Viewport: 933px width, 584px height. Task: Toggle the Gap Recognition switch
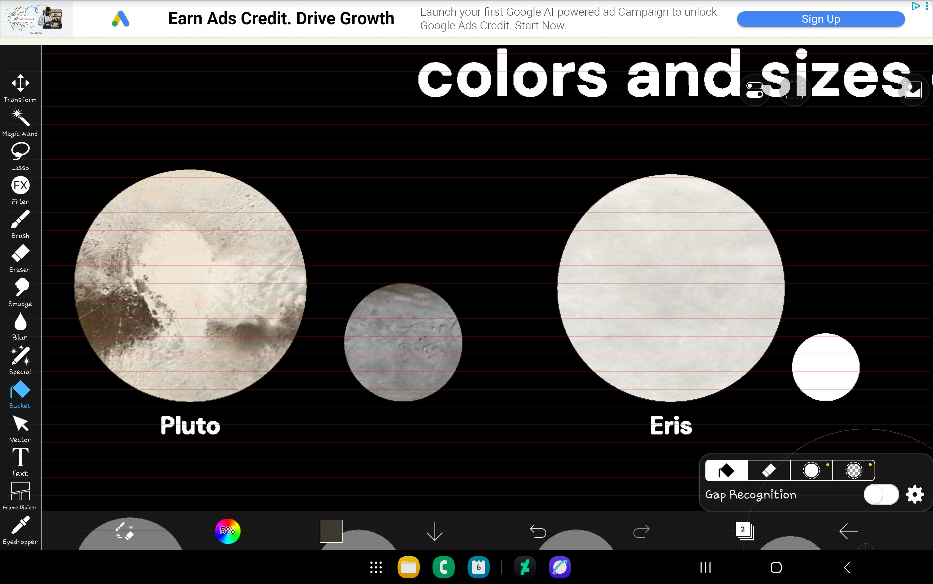pyautogui.click(x=881, y=494)
